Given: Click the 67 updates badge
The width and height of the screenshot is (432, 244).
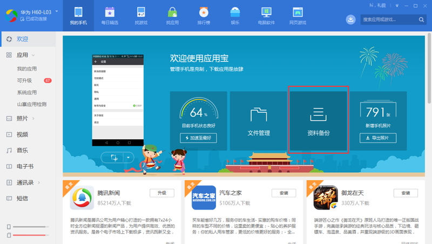Looking at the screenshot, I should click(x=48, y=80).
